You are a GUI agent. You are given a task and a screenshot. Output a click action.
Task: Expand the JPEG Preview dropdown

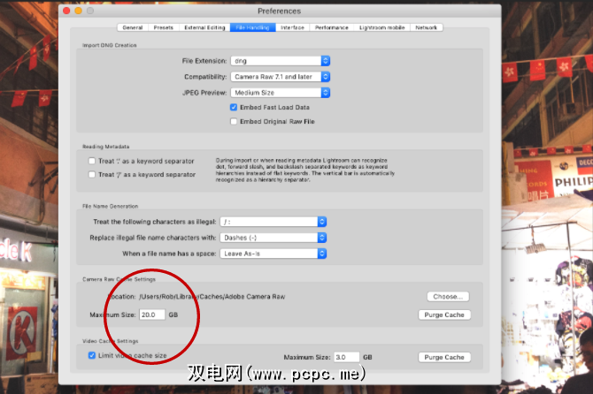click(x=281, y=93)
